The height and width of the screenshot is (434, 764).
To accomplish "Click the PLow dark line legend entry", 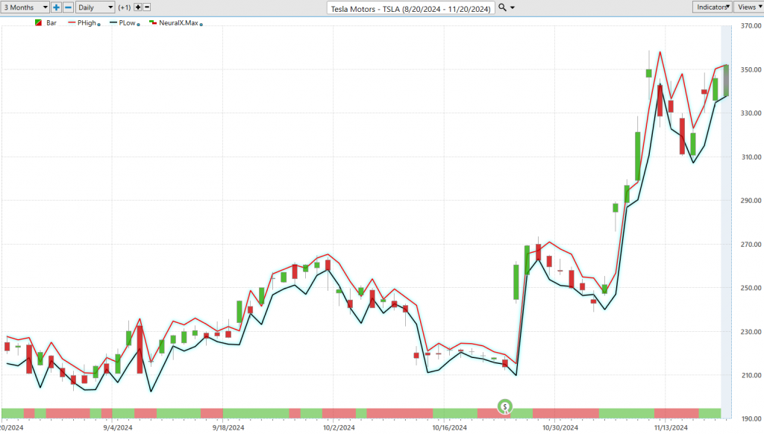I will click(x=123, y=23).
